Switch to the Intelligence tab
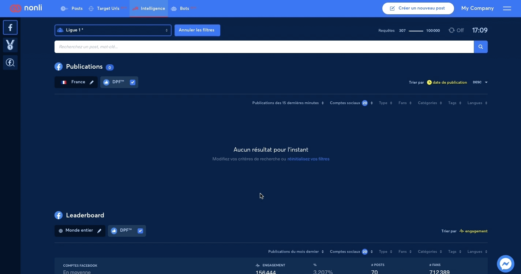This screenshot has width=521, height=274. (149, 8)
